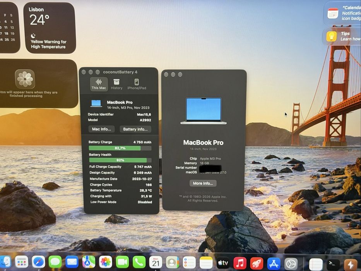The height and width of the screenshot is (271, 361).
Task: Open Maps from the Dock
Action: coord(89,262)
